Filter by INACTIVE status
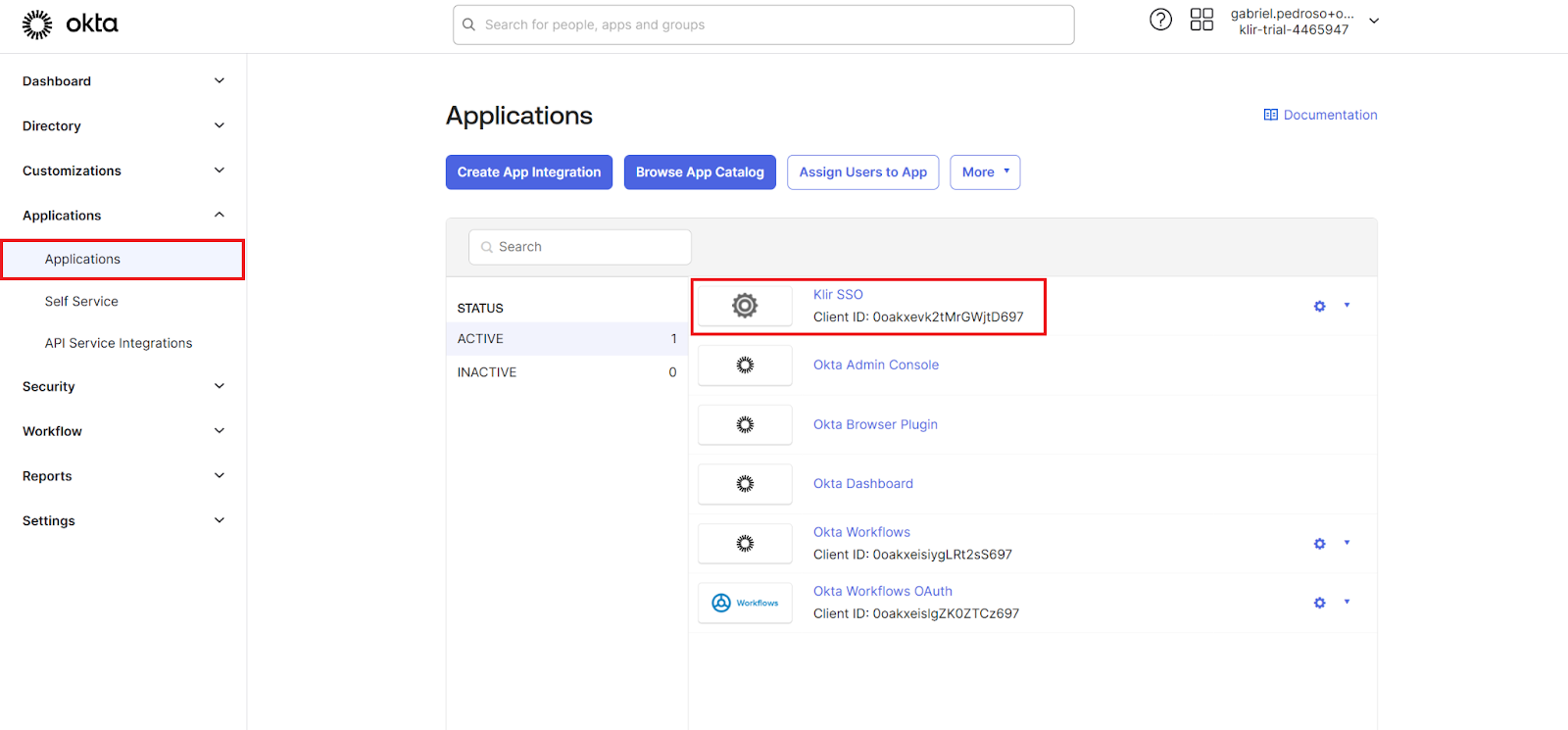The width and height of the screenshot is (1568, 730). coord(566,372)
